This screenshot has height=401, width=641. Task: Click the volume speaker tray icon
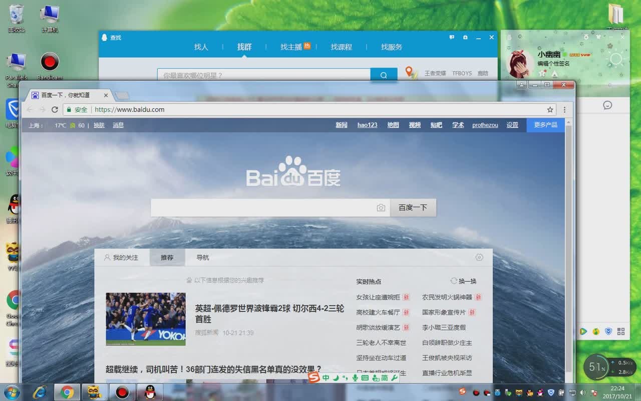coord(582,392)
